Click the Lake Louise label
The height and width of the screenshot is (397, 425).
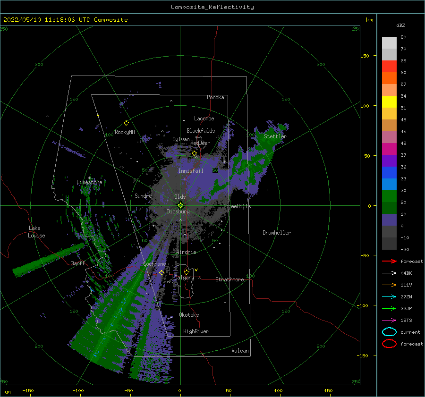pyautogui.click(x=36, y=232)
